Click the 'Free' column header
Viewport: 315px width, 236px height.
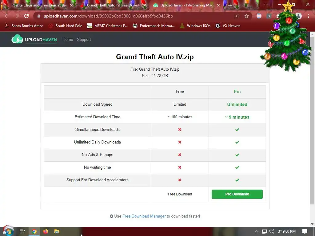pyautogui.click(x=180, y=92)
